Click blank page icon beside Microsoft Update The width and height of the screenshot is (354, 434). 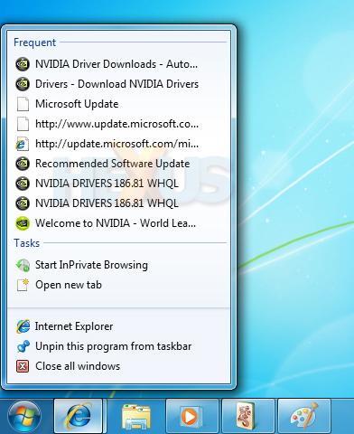coord(23,104)
